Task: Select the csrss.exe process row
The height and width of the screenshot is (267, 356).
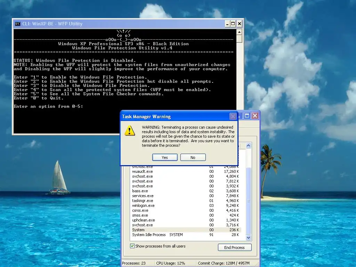Action: pyautogui.click(x=186, y=210)
